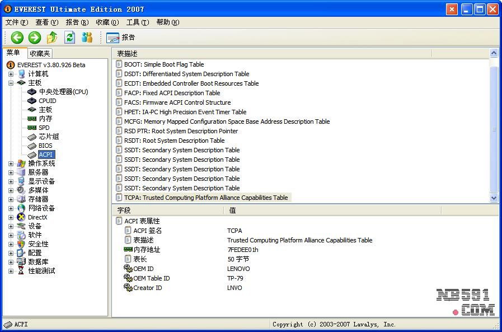Click the two-people users toolbar icon
This screenshot has height=332, width=502.
click(87, 38)
